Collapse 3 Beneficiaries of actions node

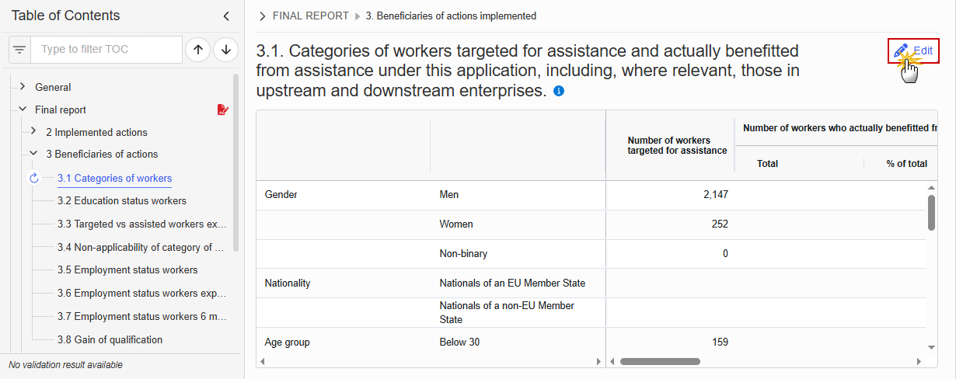point(33,154)
